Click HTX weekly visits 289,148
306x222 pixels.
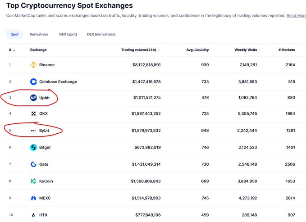pos(249,215)
